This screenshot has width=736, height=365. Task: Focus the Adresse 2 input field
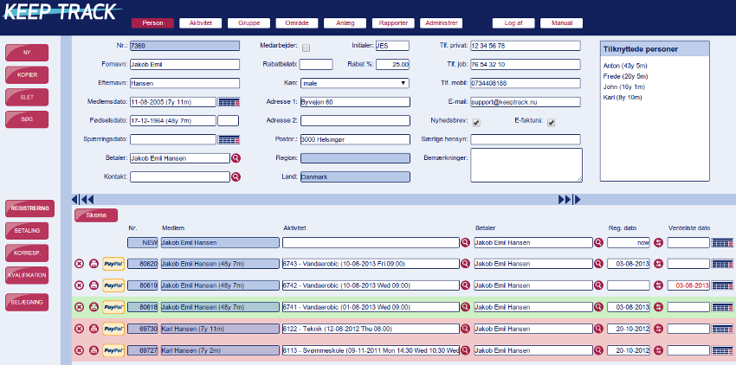[355, 120]
